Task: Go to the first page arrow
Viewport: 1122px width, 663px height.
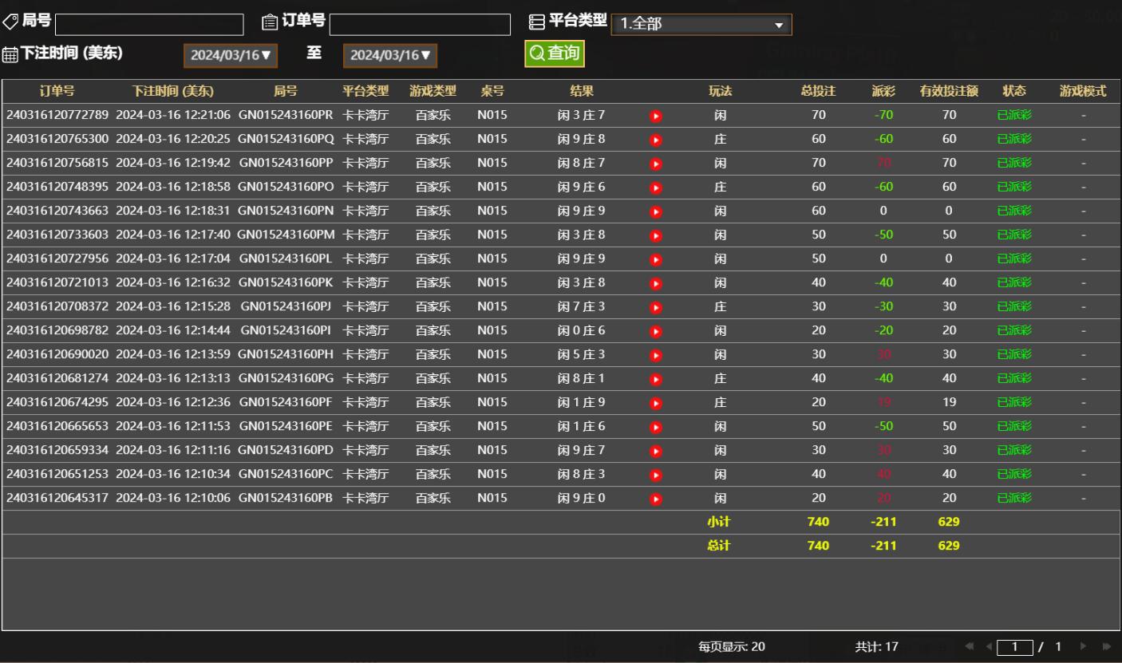Action: [x=969, y=647]
